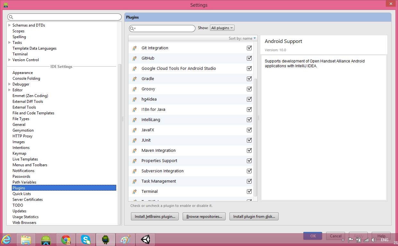
Task: Open File Explorer from the taskbar
Action: point(26,240)
